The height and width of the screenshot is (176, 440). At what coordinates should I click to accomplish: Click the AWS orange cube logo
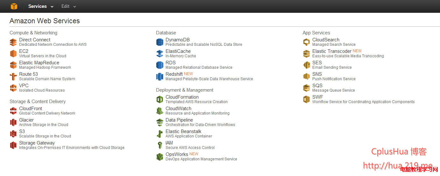click(14, 6)
